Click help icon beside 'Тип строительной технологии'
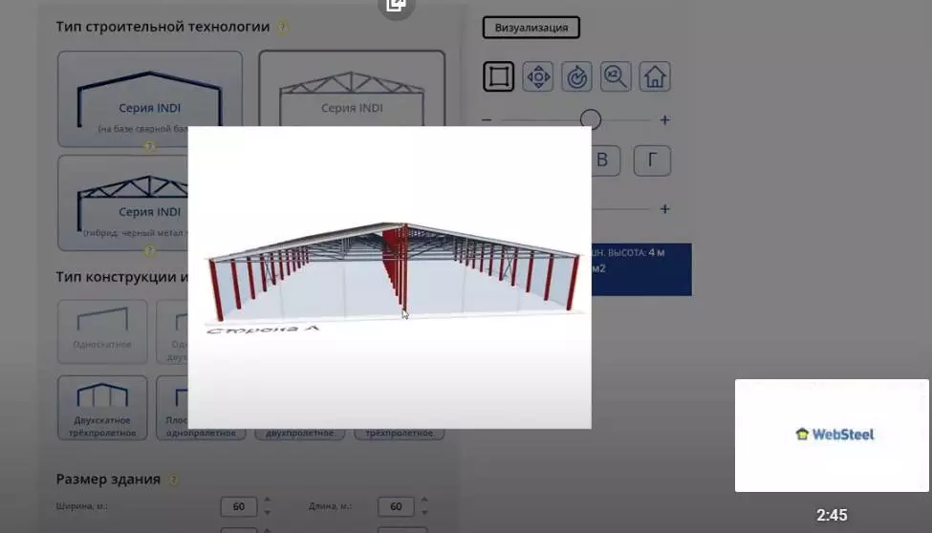Image resolution: width=932 pixels, height=533 pixels. [283, 28]
